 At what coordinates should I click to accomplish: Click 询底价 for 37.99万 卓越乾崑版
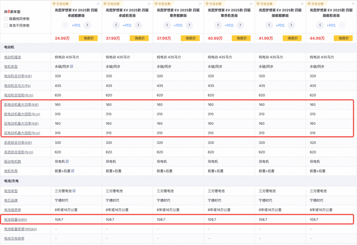point(139,39)
